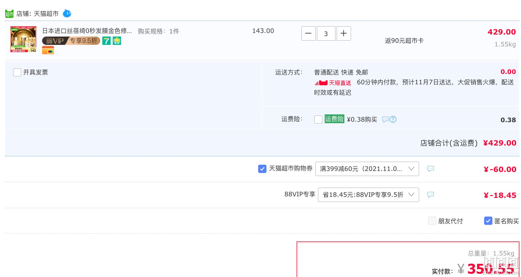This screenshot has width=521, height=277.
Task: Uncheck the 匿名购买 anonymous purchase checkbox
Action: coord(488,221)
